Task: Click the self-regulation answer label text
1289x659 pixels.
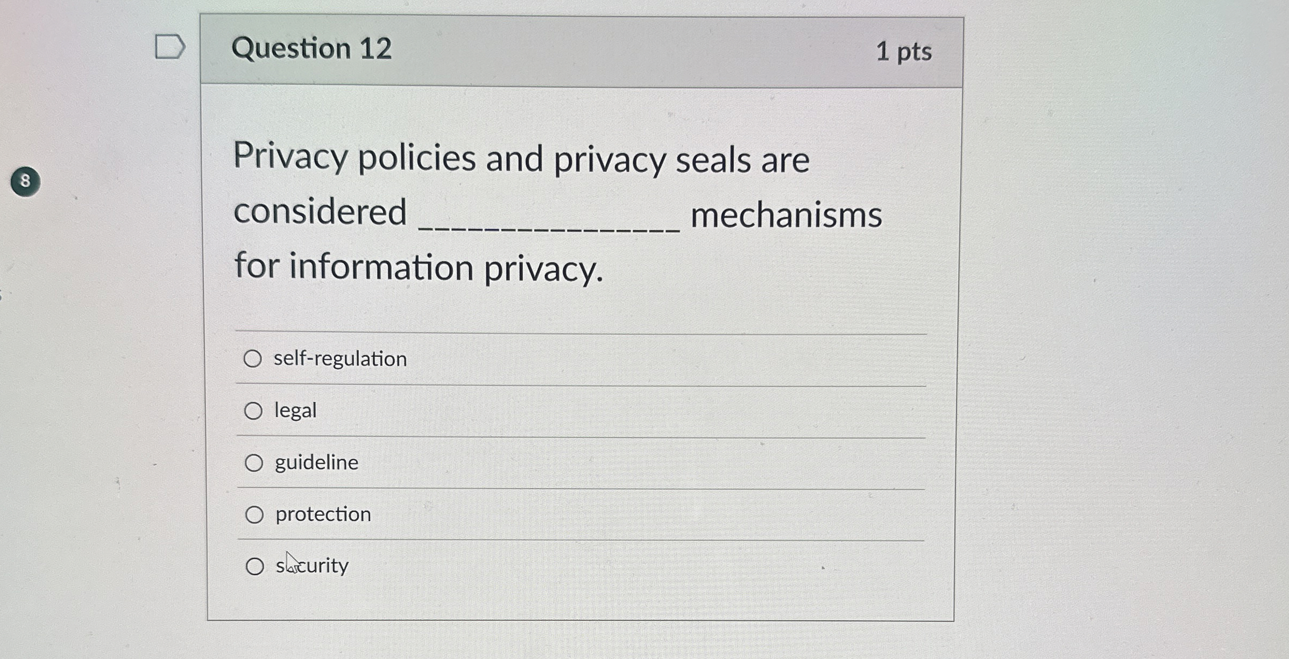Action: [x=339, y=359]
